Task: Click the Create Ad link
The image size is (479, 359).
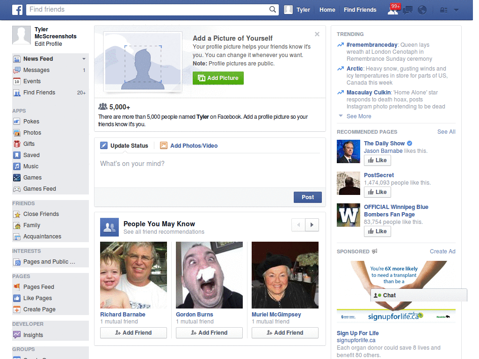Action: (x=443, y=251)
